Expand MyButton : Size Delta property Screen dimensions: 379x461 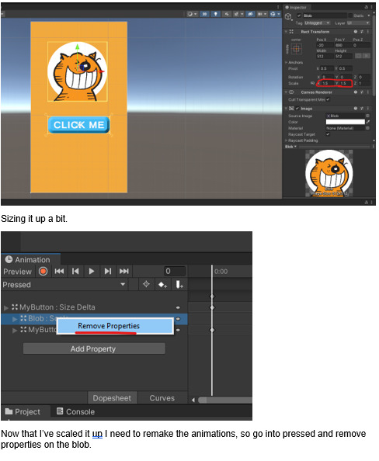coord(6,308)
